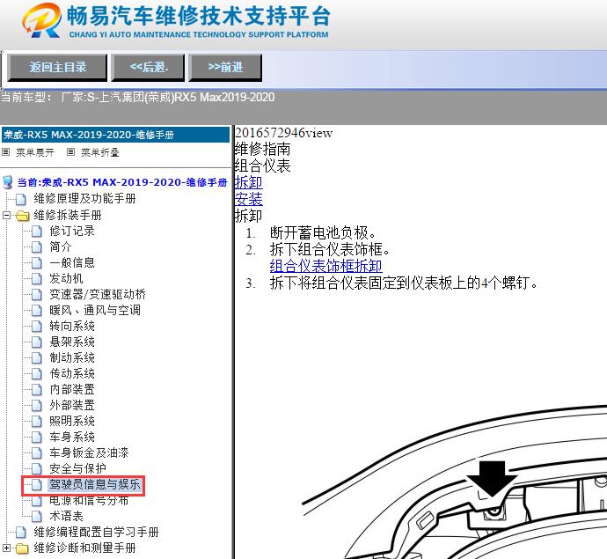The height and width of the screenshot is (559, 607).
Task: Click the 菜单折叠 small square icon
Action: [x=70, y=152]
